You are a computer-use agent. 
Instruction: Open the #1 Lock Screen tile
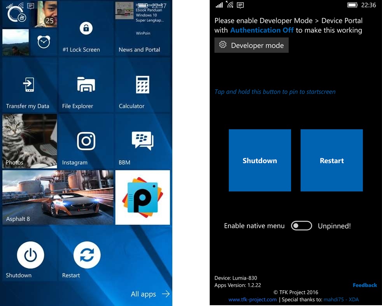point(86,28)
